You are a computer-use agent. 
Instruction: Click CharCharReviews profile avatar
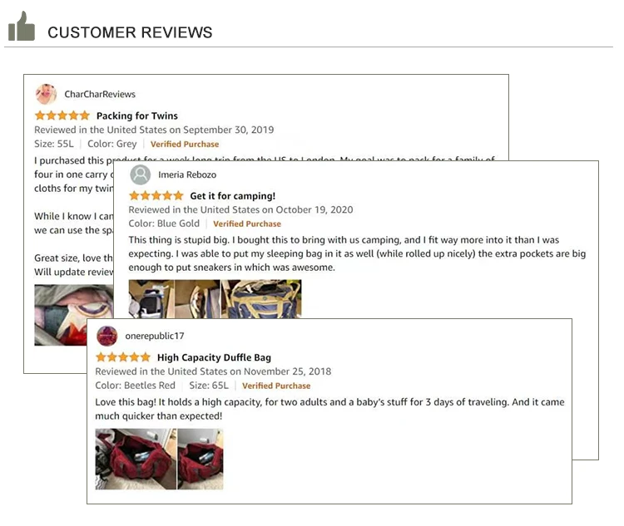pos(47,94)
